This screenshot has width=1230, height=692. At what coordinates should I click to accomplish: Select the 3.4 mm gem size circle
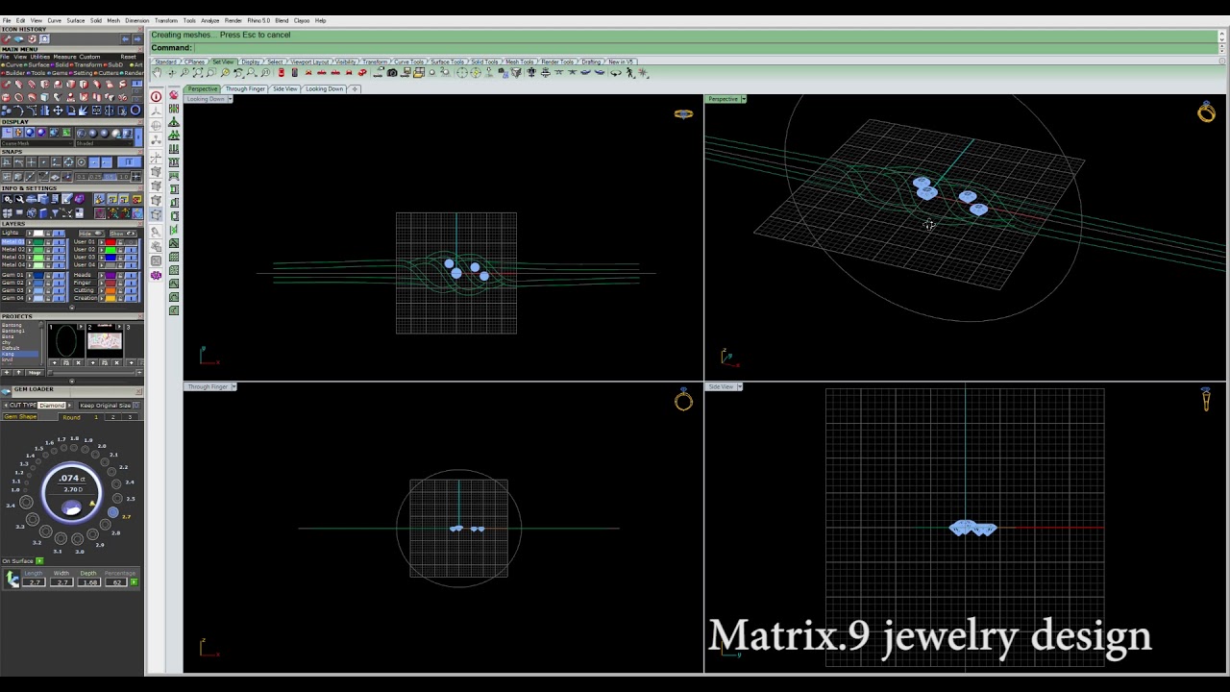click(x=26, y=502)
